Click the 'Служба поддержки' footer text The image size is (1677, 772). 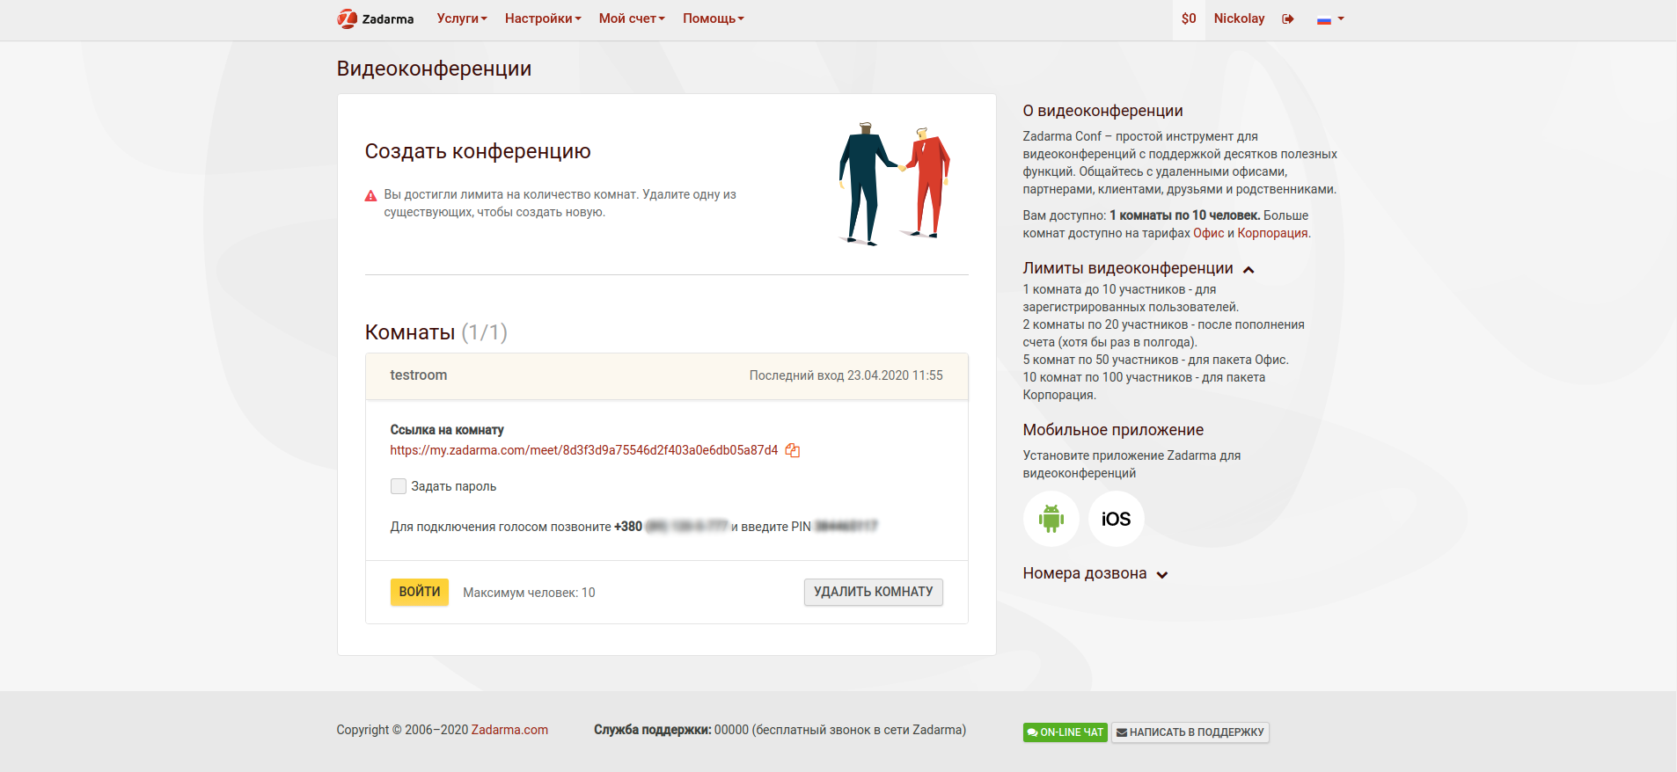tap(652, 730)
